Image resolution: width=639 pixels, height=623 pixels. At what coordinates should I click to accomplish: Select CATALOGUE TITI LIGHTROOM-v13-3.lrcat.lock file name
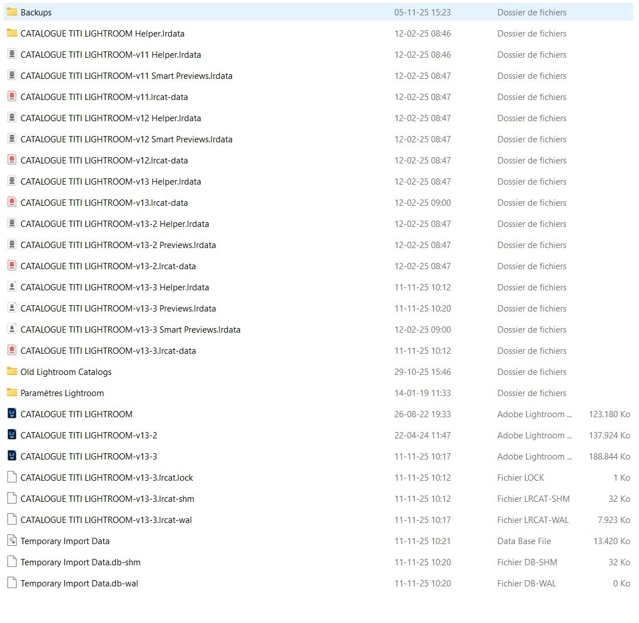(107, 478)
